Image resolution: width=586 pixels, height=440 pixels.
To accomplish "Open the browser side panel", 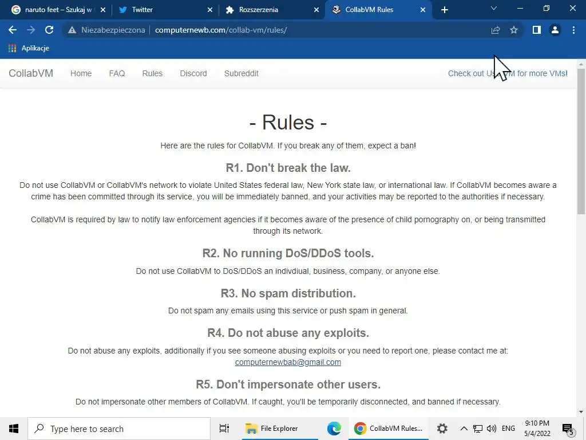I will (537, 30).
